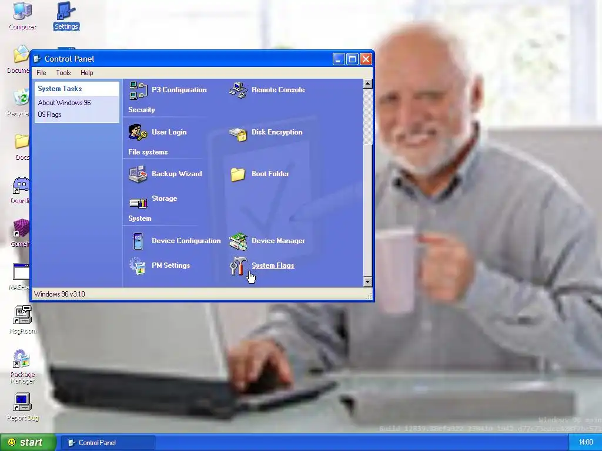Click the OS Flags link
The height and width of the screenshot is (451, 602).
click(49, 115)
